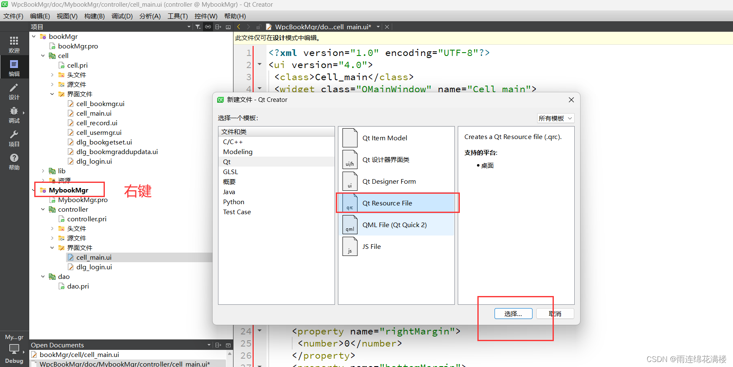Screen dimensions: 733x367
Task: Close the Projects pane side bar
Action: [228, 27]
